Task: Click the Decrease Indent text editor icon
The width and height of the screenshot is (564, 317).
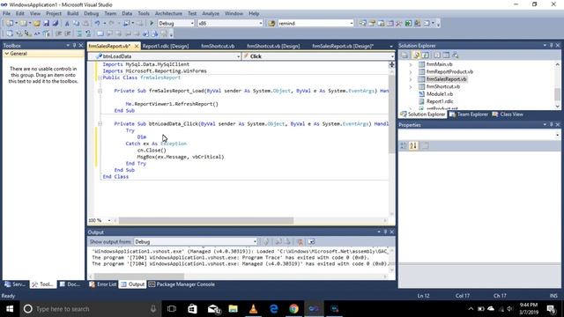Action: [59, 33]
